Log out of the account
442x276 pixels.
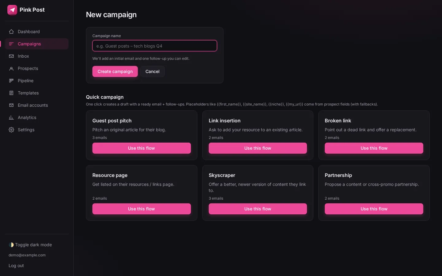[16, 266]
